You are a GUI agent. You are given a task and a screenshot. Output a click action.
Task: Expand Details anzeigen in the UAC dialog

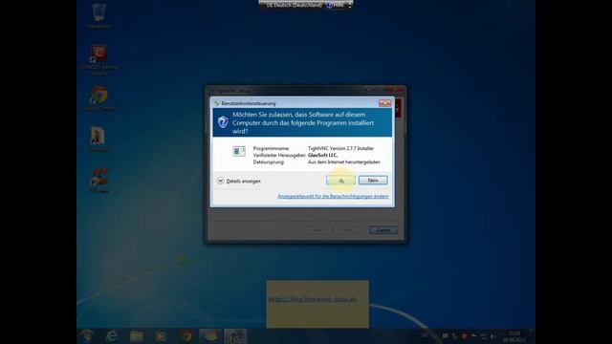239,181
